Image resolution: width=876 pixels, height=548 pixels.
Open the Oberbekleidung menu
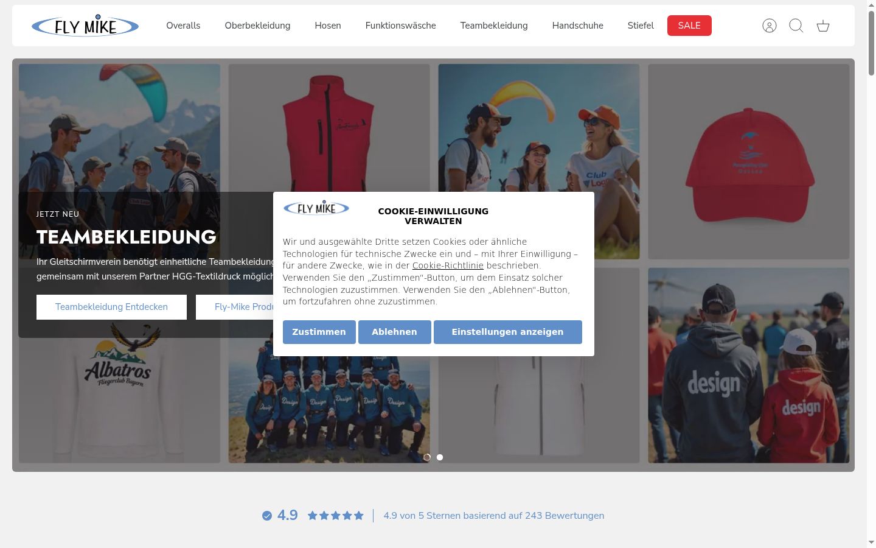(257, 26)
